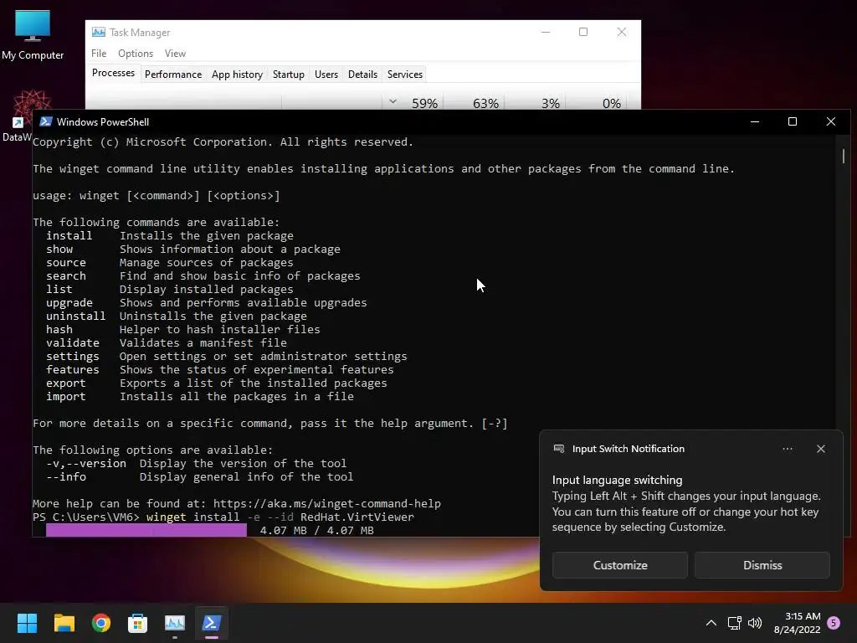
Task: Open the File menu in Task Manager
Action: (x=99, y=54)
